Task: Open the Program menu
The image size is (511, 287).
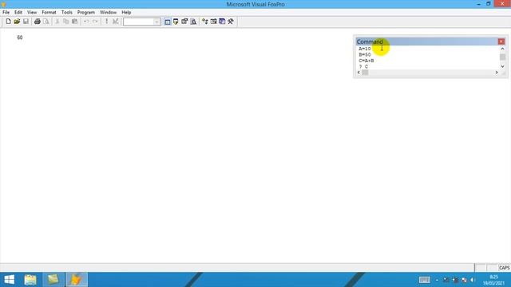Action: 86,12
